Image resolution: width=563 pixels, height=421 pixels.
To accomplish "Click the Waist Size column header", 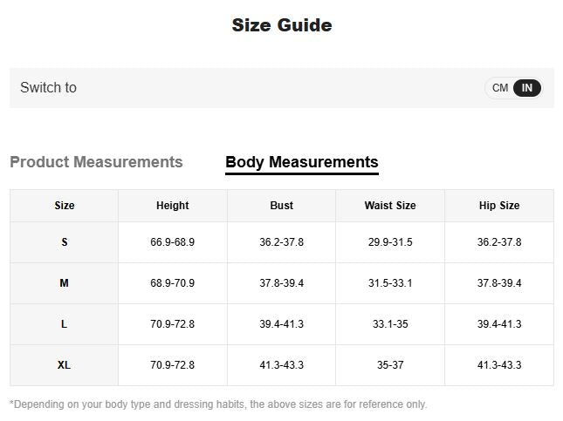I will pyautogui.click(x=390, y=206).
